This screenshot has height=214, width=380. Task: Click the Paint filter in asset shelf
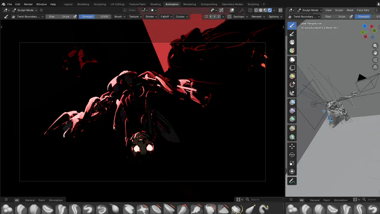[42, 200]
